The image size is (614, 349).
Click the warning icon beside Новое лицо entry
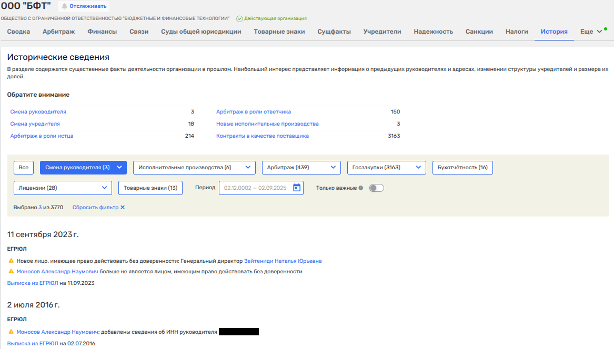pos(11,261)
